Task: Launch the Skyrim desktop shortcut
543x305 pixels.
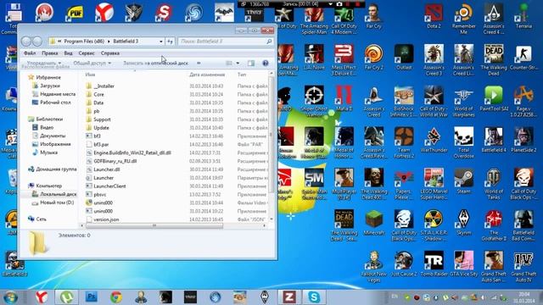Action: tap(463, 222)
